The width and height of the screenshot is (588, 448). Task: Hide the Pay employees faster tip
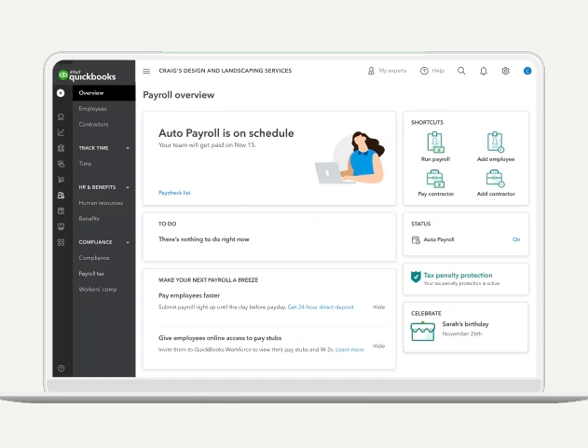tap(378, 307)
